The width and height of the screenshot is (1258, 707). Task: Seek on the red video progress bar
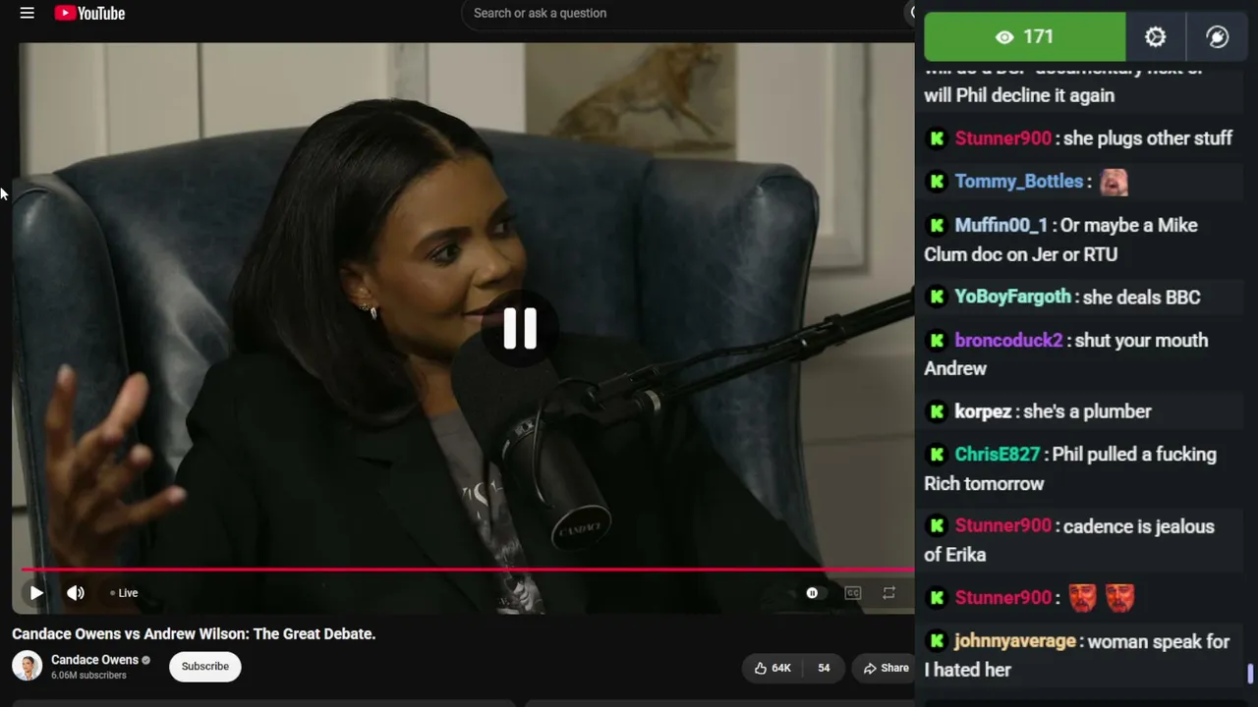468,570
